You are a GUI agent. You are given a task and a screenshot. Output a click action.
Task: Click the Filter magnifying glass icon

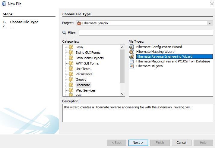64,33
